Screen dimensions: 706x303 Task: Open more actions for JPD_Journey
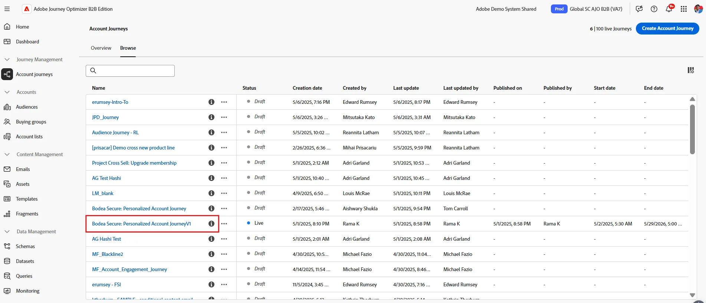tap(224, 117)
